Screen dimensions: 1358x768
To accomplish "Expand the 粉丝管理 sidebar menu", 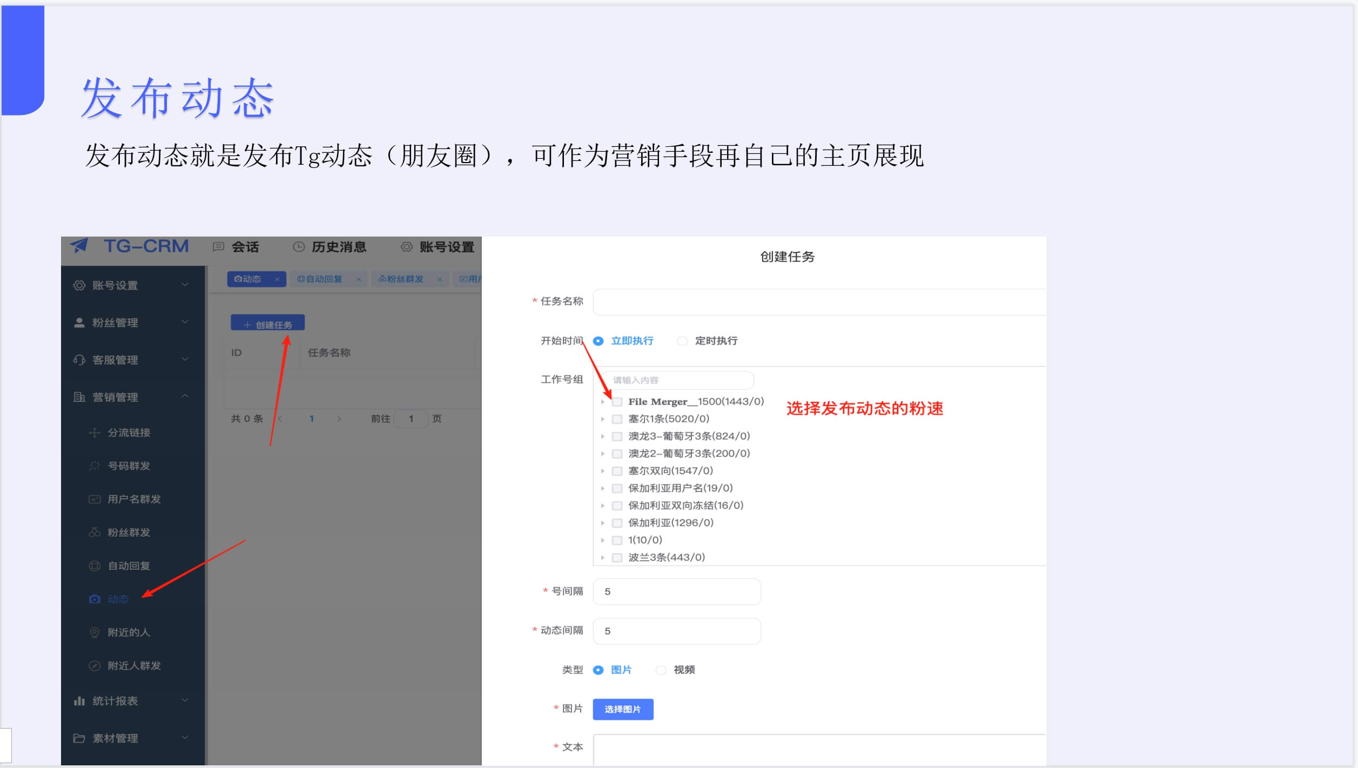I will [186, 322].
